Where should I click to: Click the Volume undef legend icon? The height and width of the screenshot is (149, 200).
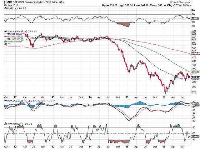(x=6, y=42)
